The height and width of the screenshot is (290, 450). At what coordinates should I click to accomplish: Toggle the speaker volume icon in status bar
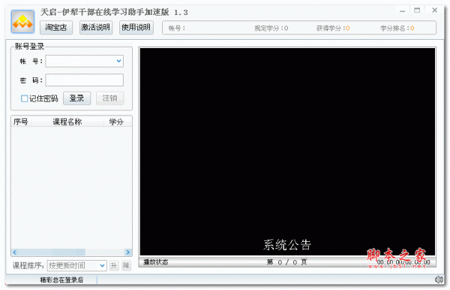tap(439, 279)
